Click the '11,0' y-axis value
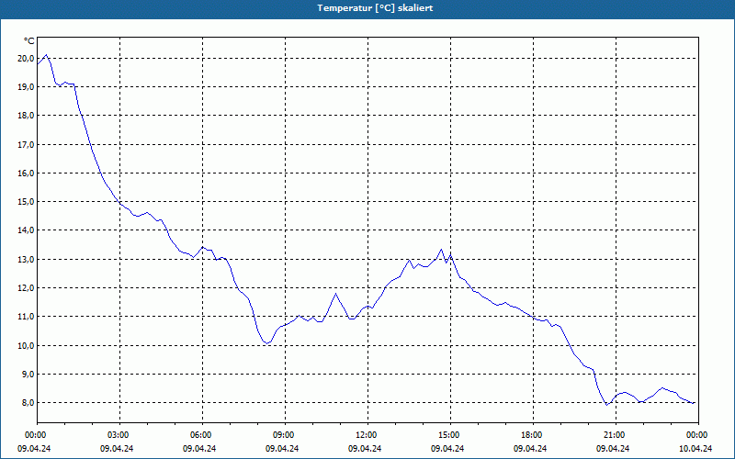Viewport: 735px width, 459px height. (x=26, y=317)
